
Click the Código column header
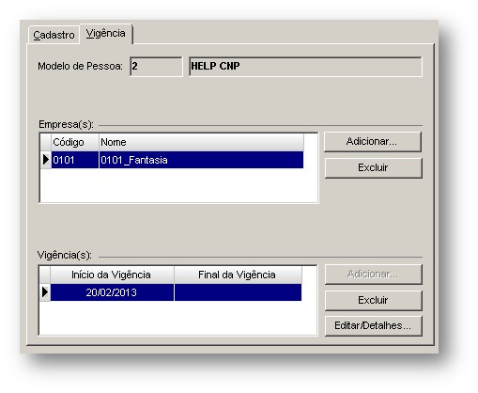click(75, 142)
